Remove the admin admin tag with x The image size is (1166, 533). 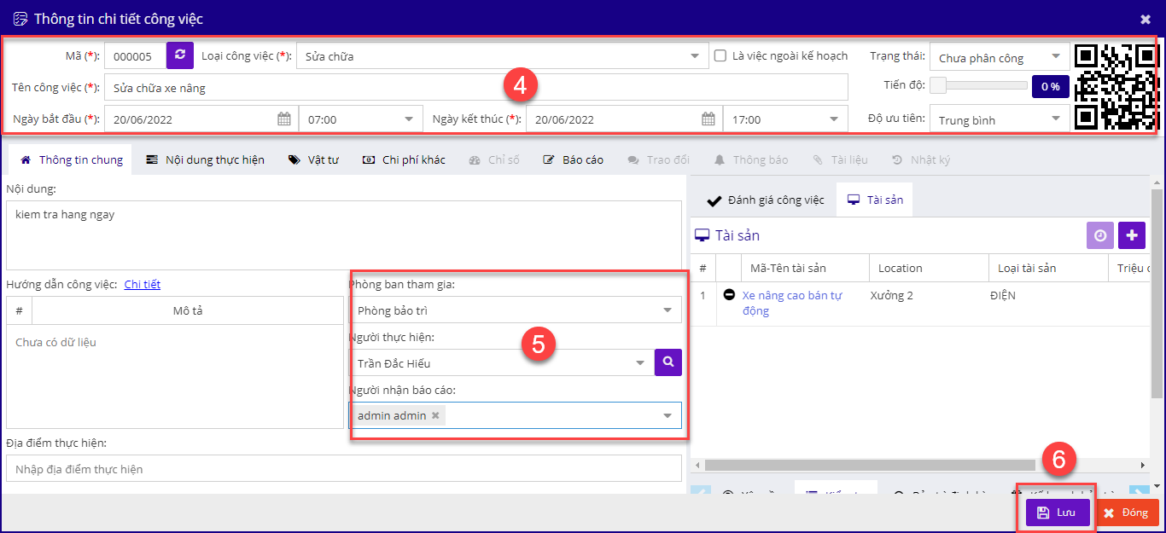pos(435,415)
